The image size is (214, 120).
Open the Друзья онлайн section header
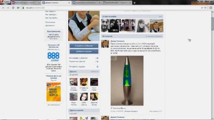(84, 110)
